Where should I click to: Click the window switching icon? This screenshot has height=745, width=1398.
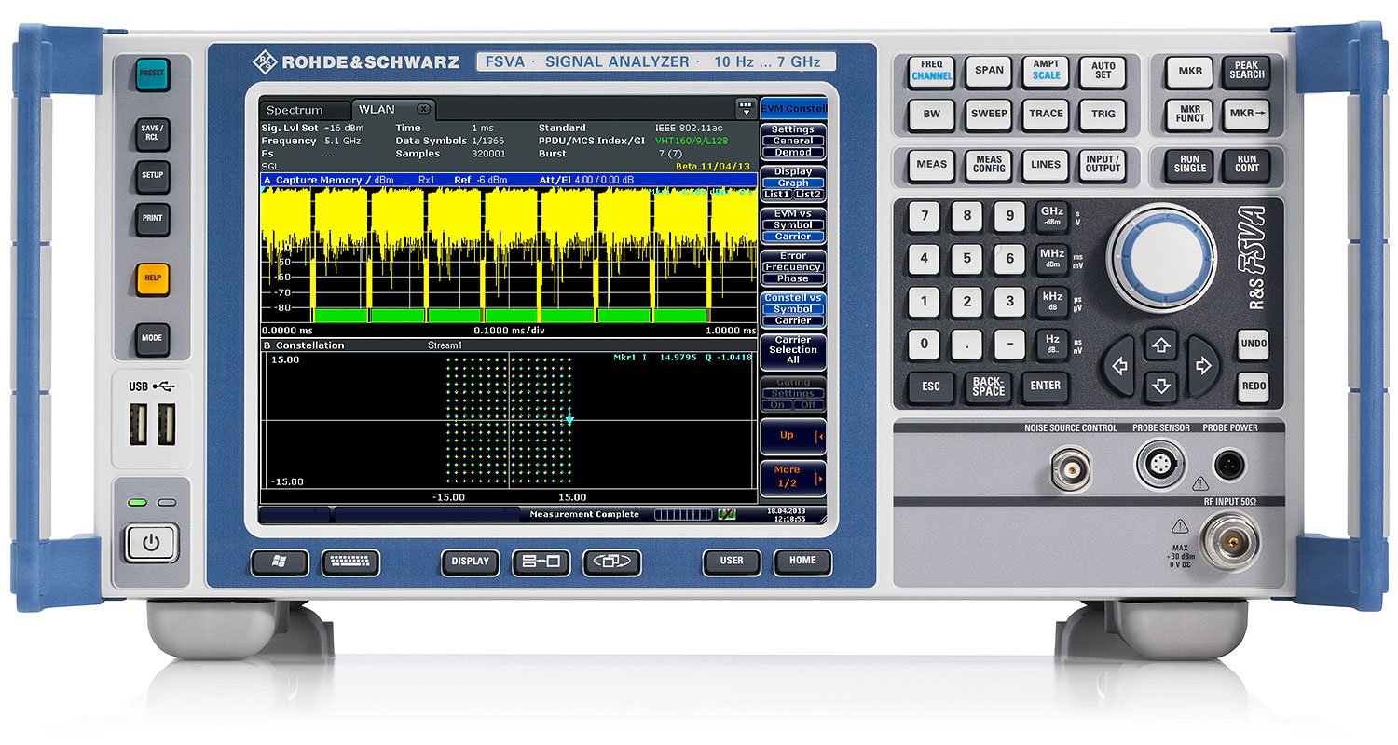[x=610, y=562]
